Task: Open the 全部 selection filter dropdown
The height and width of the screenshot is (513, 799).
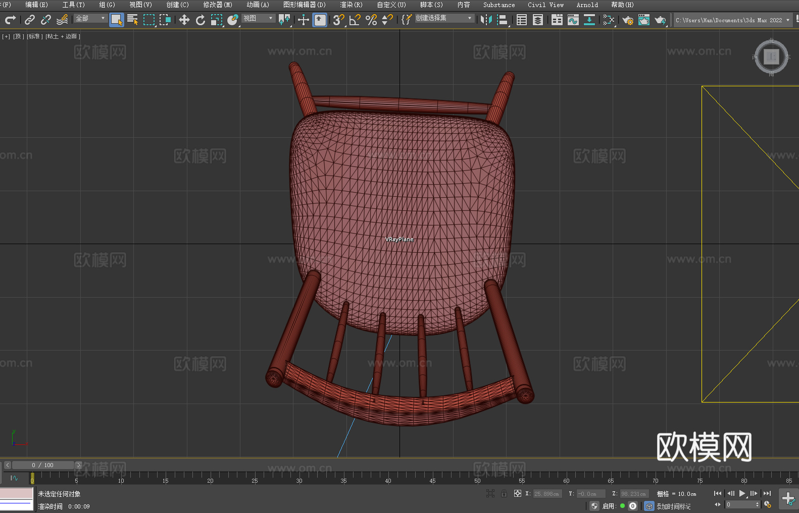Action: 90,18
